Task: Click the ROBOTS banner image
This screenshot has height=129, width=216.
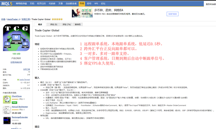Action: pyautogui.click(x=82, y=12)
